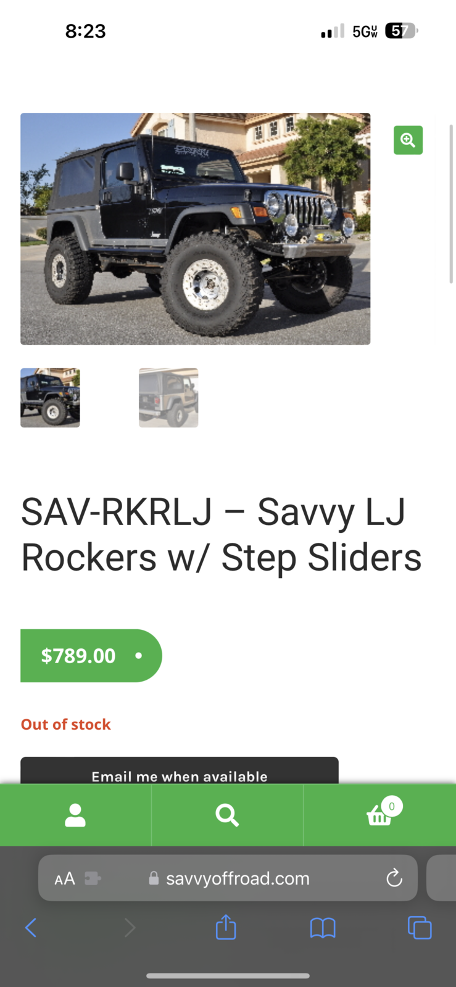Tap Safari's forward arrow

(130, 927)
